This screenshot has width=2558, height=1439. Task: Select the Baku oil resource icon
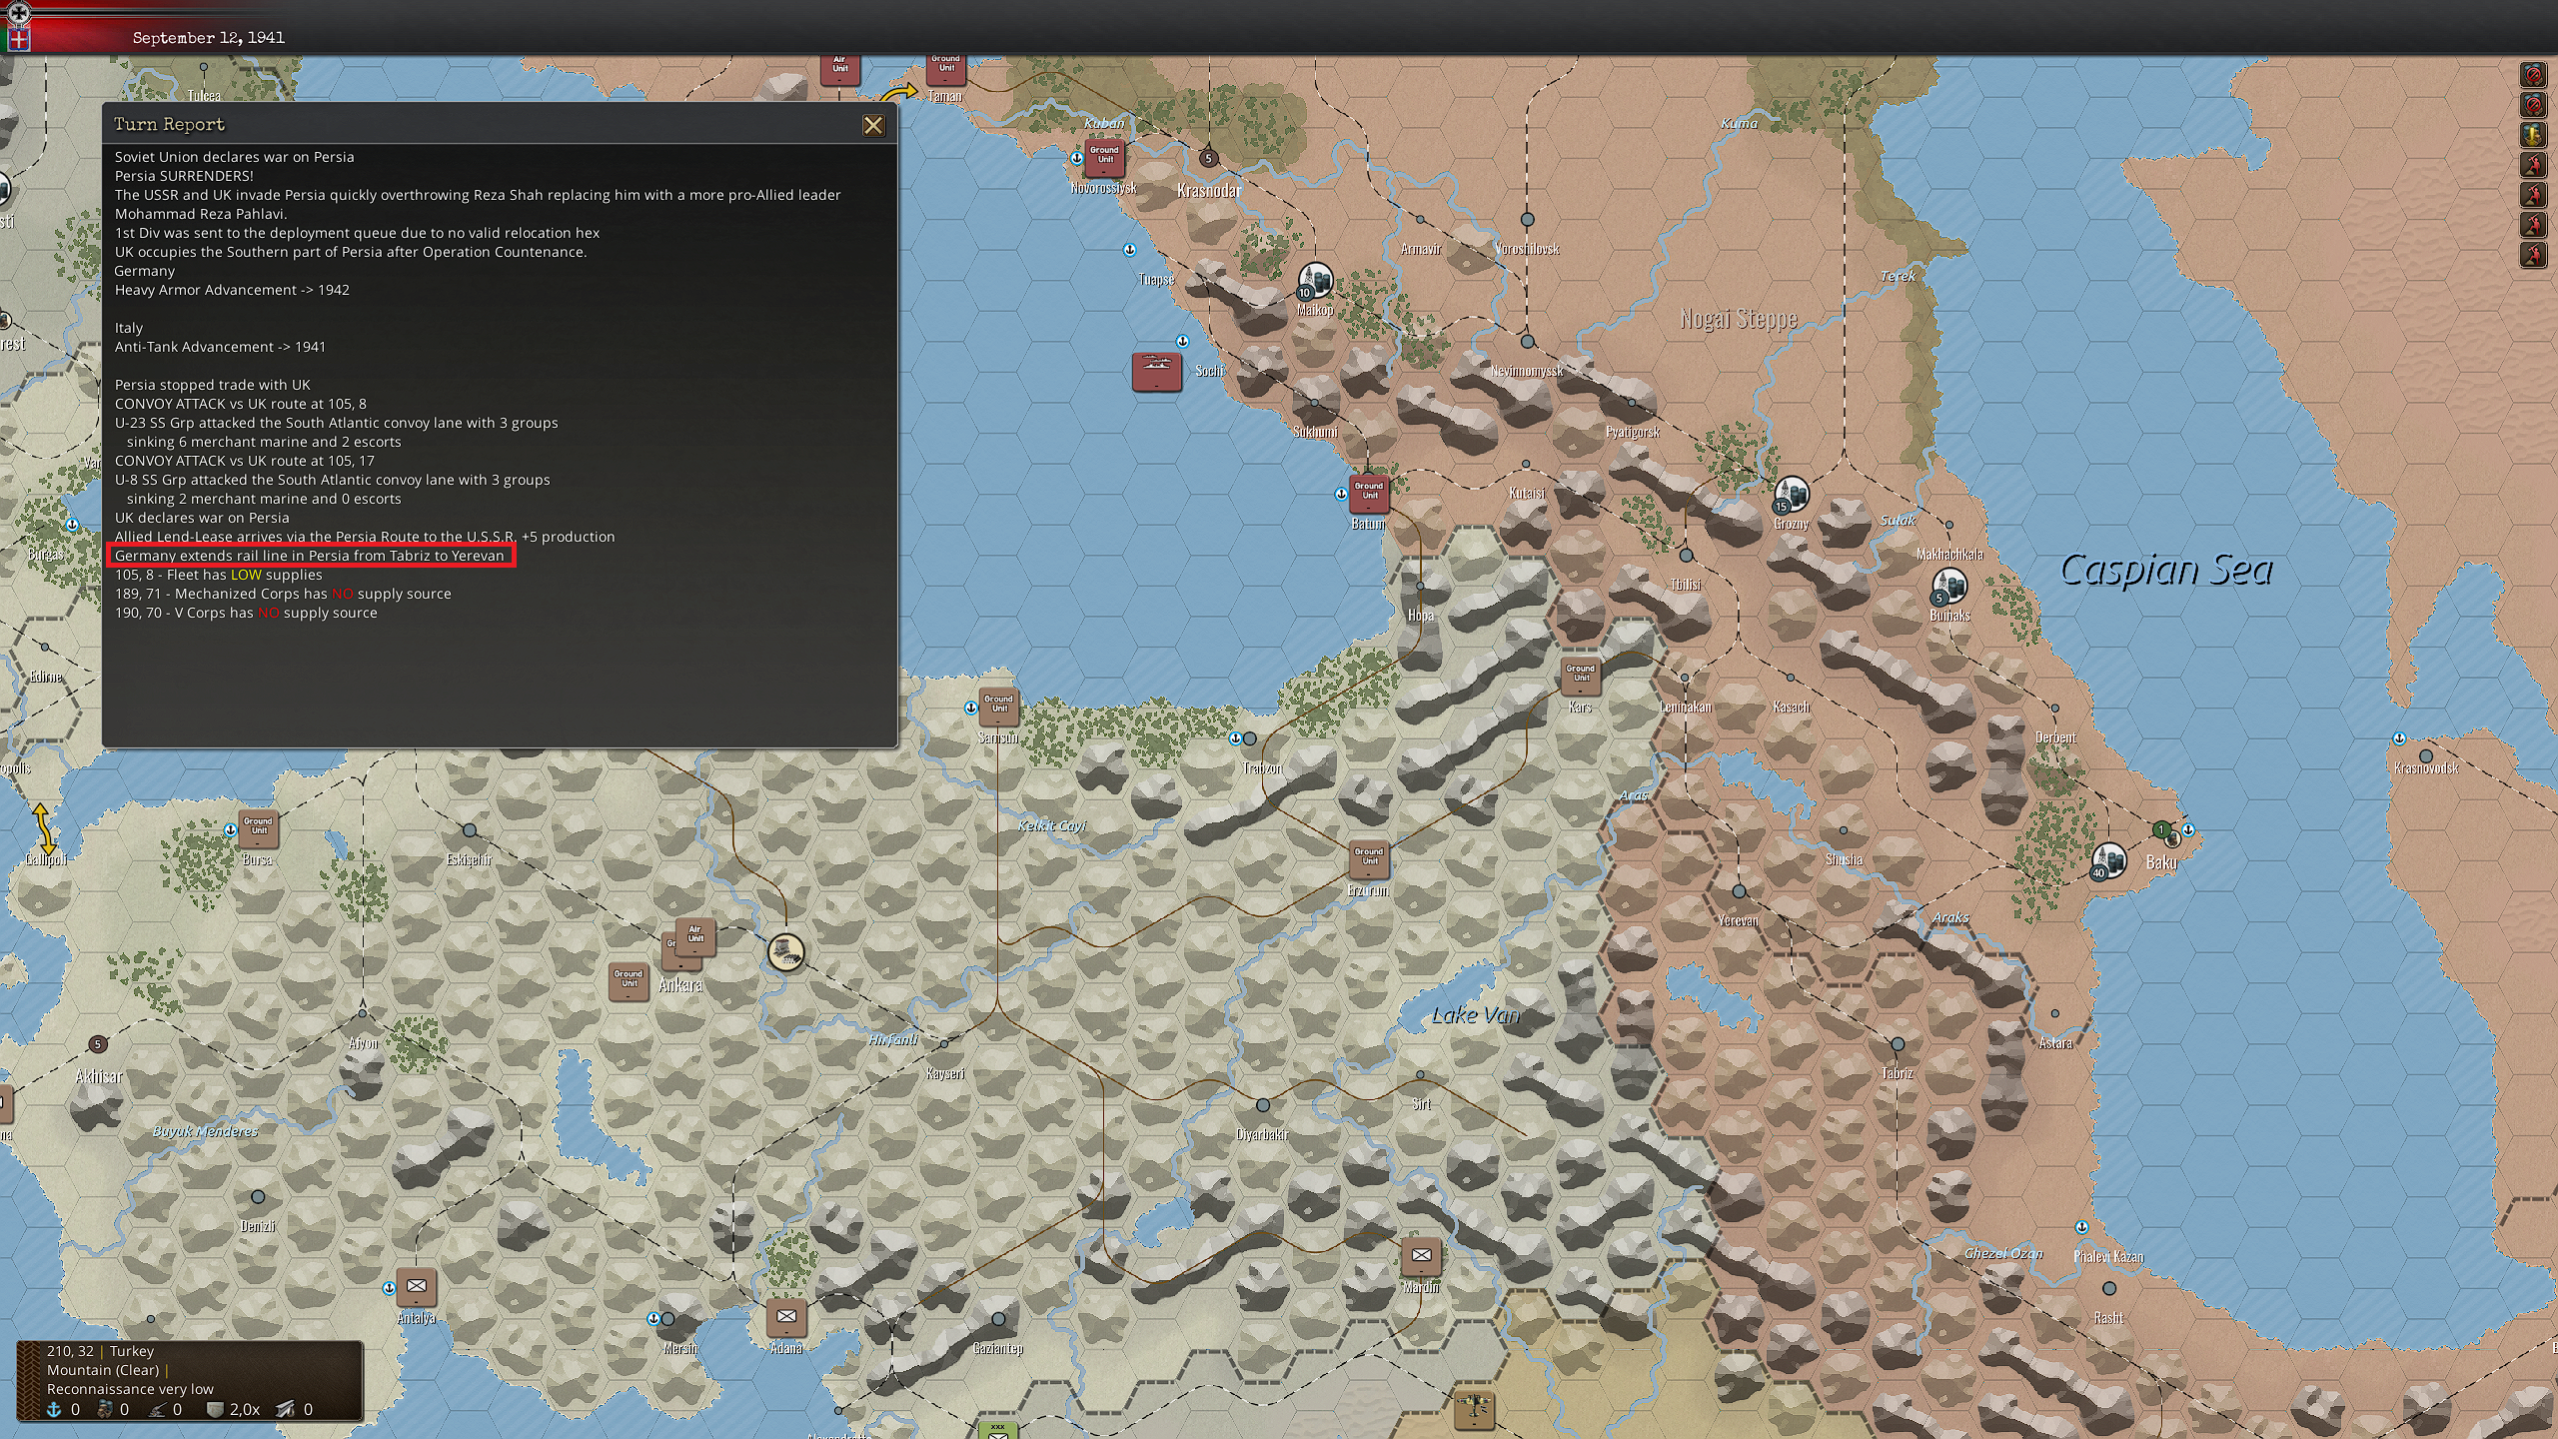pos(2108,859)
